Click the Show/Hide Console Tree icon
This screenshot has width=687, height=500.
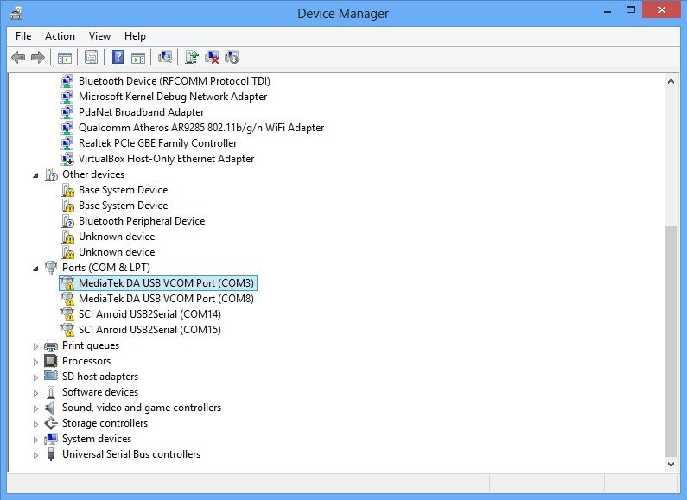tap(65, 57)
